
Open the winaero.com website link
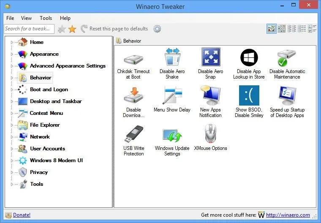(x=288, y=215)
